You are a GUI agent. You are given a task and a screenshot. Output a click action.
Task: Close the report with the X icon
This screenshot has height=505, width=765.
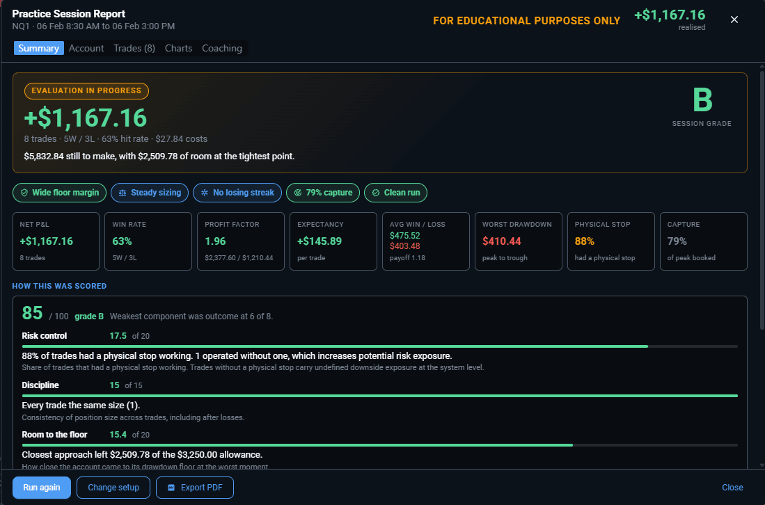[734, 19]
